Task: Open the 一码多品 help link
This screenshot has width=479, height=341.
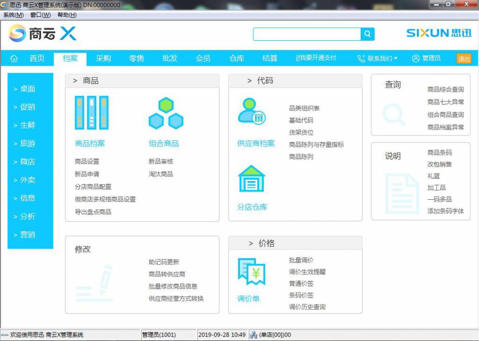Action: pos(440,200)
